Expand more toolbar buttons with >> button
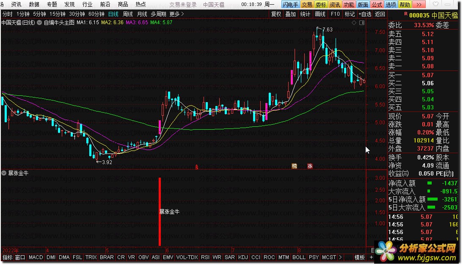The image size is (463, 265). (x=419, y=4)
